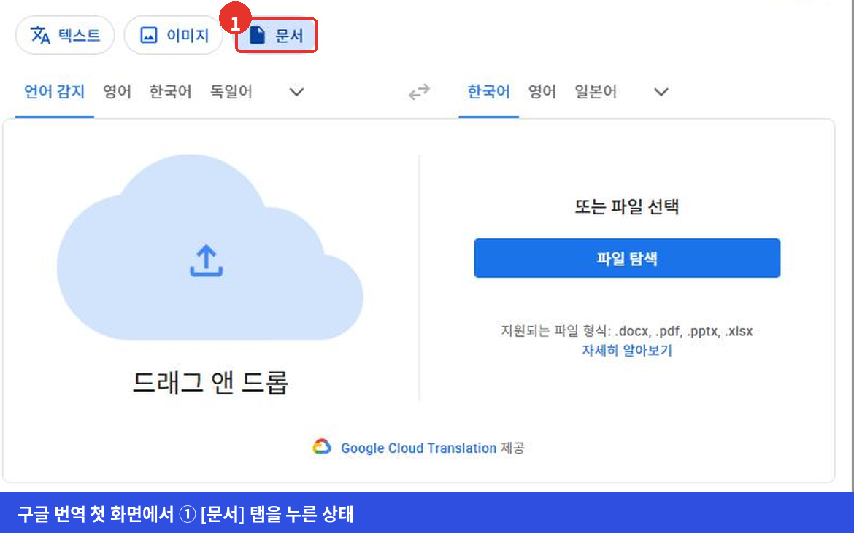854x533 pixels.
Task: Set target language to 일본어
Action: 596,91
